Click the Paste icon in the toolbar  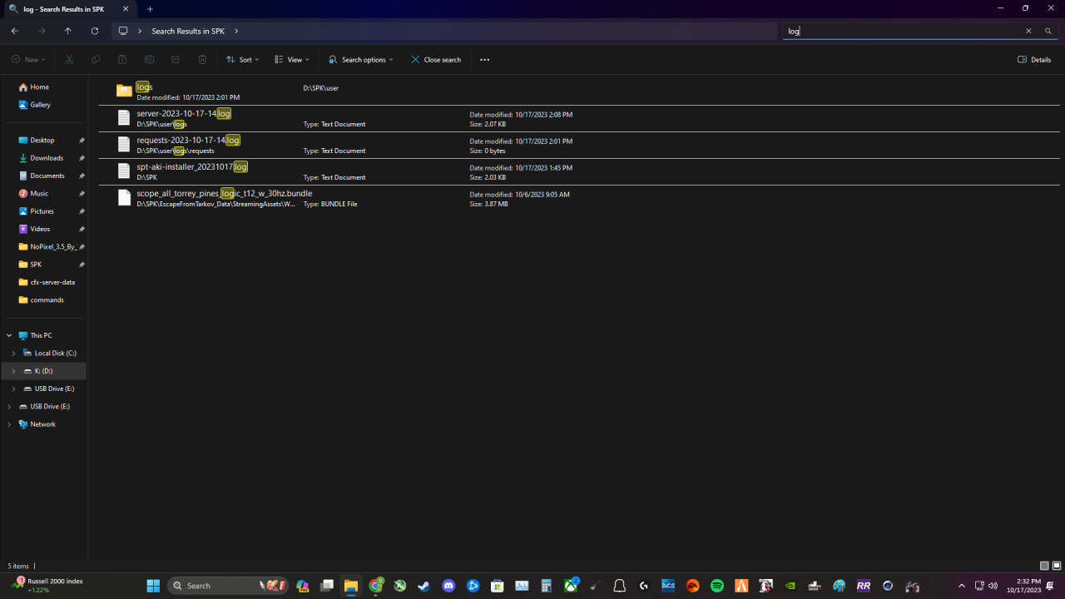point(122,60)
